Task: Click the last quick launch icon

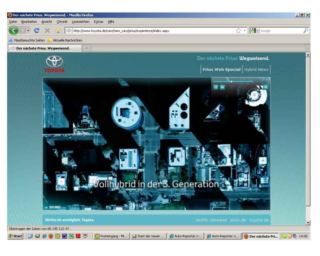Action: click(x=85, y=236)
